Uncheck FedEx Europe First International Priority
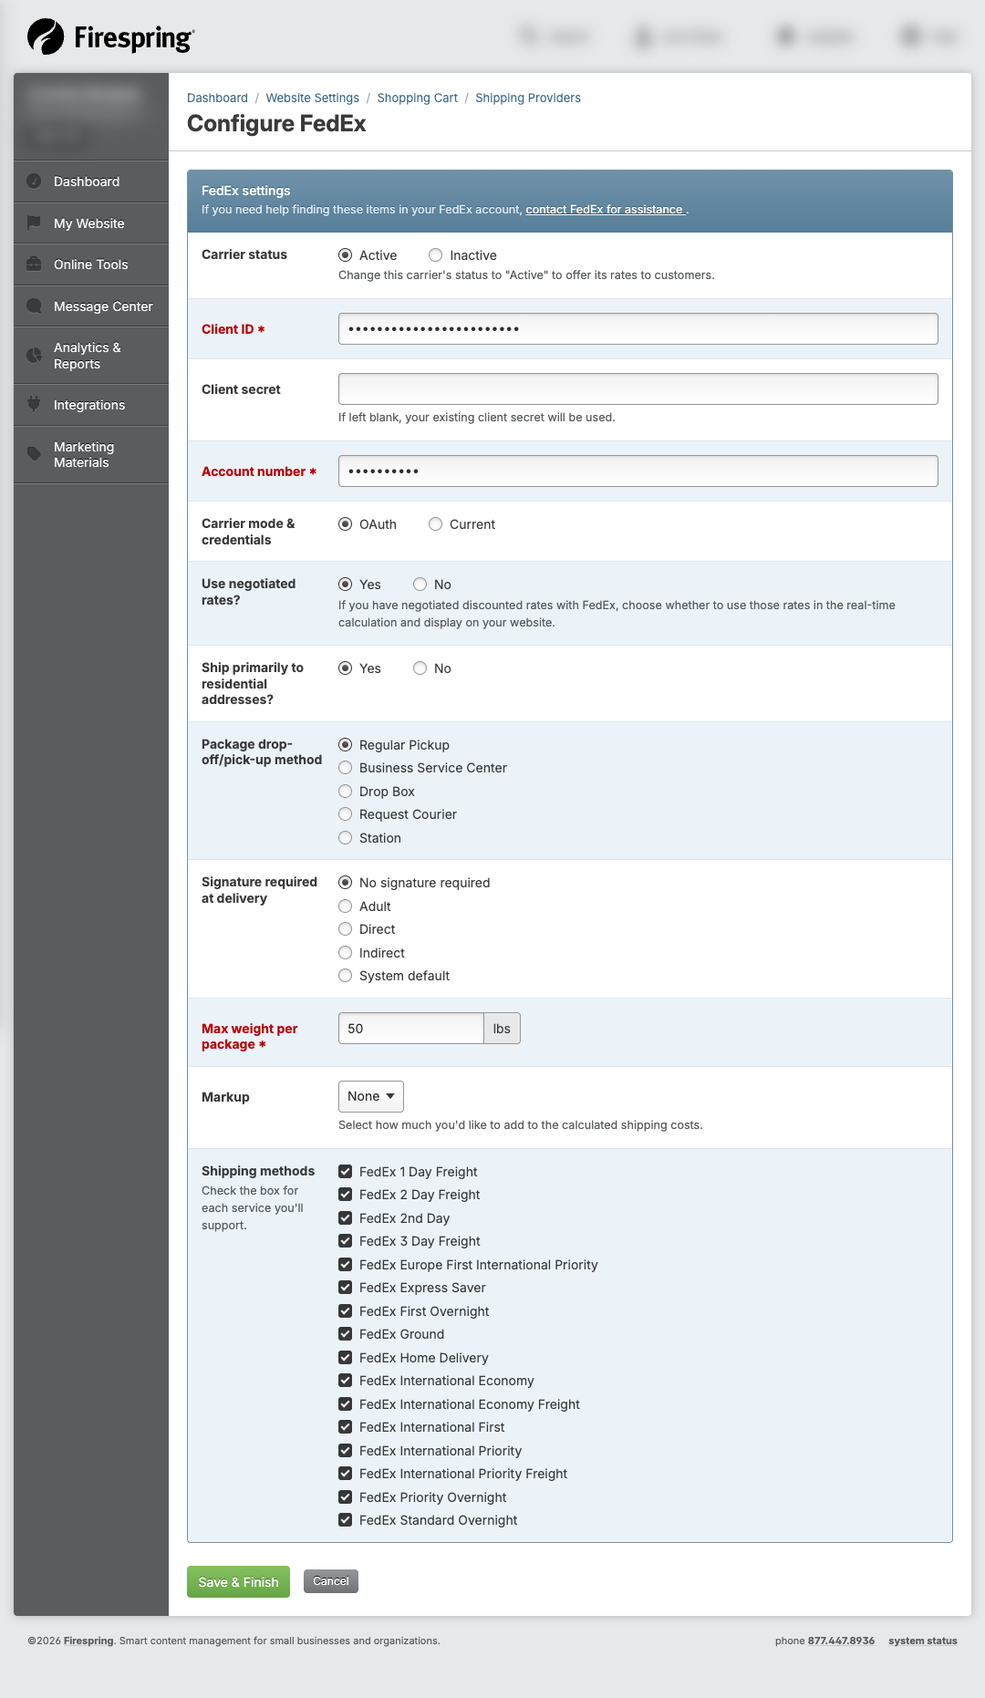985x1698 pixels. tap(345, 1265)
